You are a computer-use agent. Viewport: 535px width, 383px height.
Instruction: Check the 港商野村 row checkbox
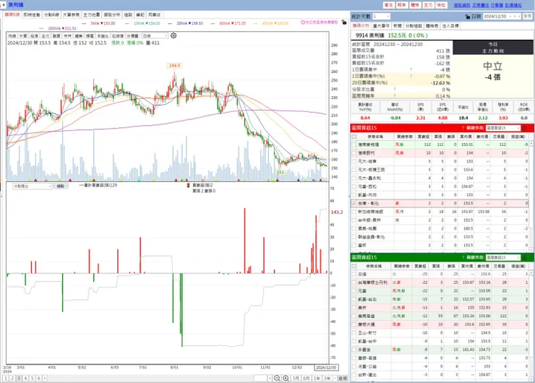(x=354, y=152)
